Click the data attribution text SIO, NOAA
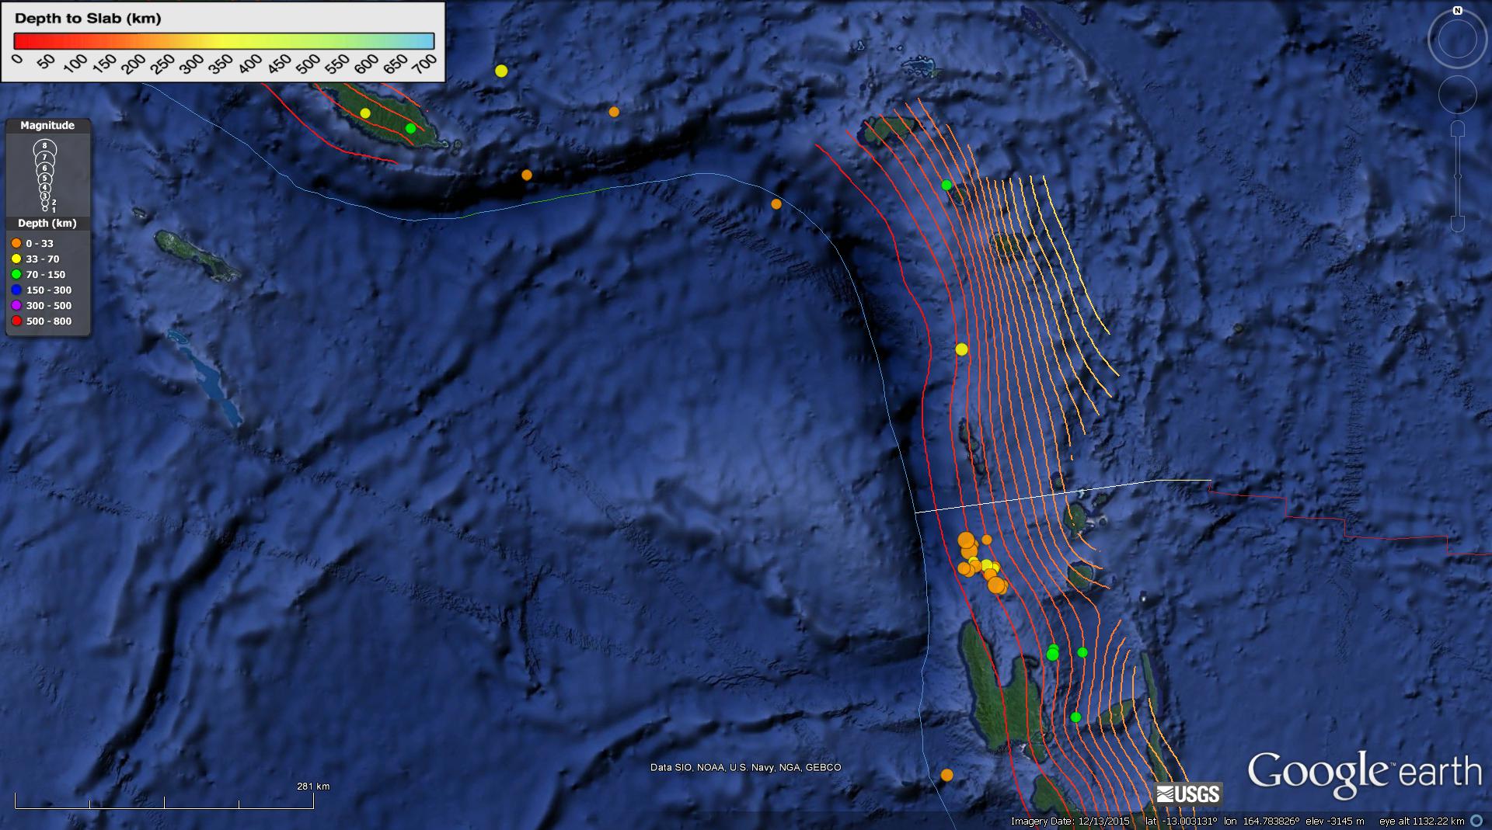The width and height of the screenshot is (1492, 830). 745,767
